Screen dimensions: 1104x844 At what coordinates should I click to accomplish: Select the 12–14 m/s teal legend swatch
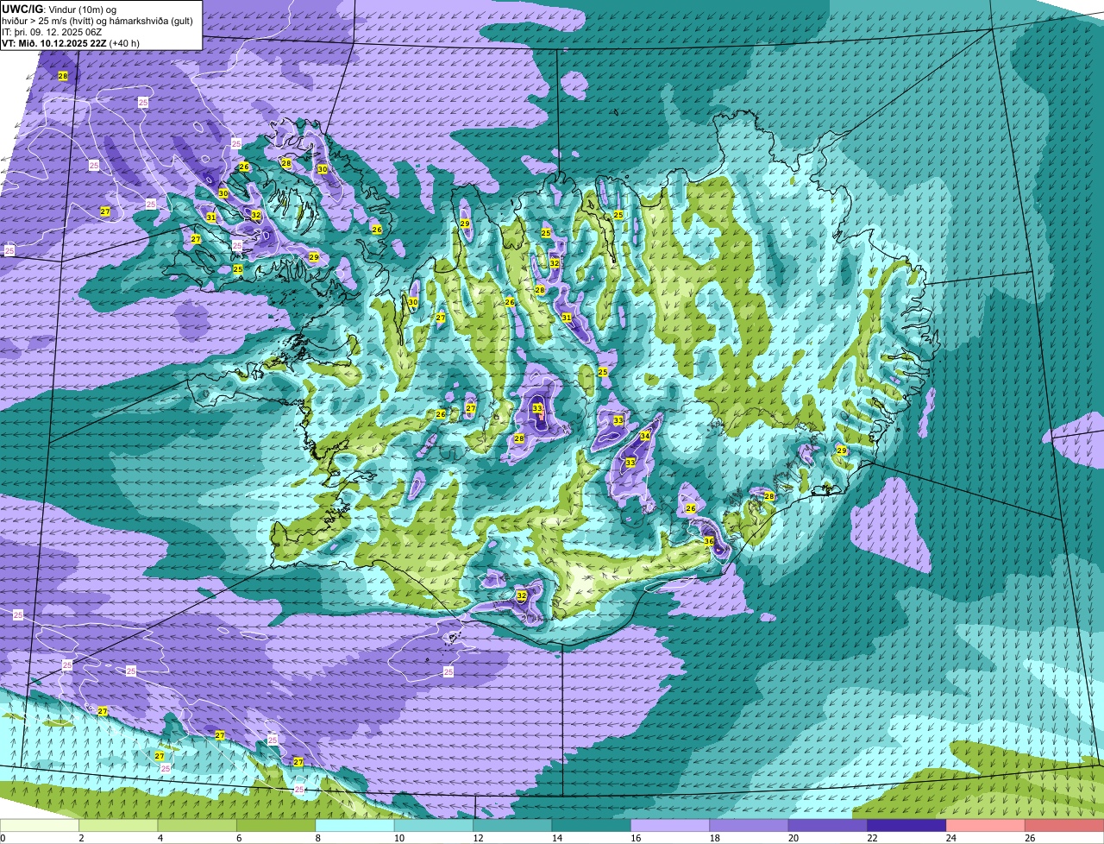[x=512, y=825]
